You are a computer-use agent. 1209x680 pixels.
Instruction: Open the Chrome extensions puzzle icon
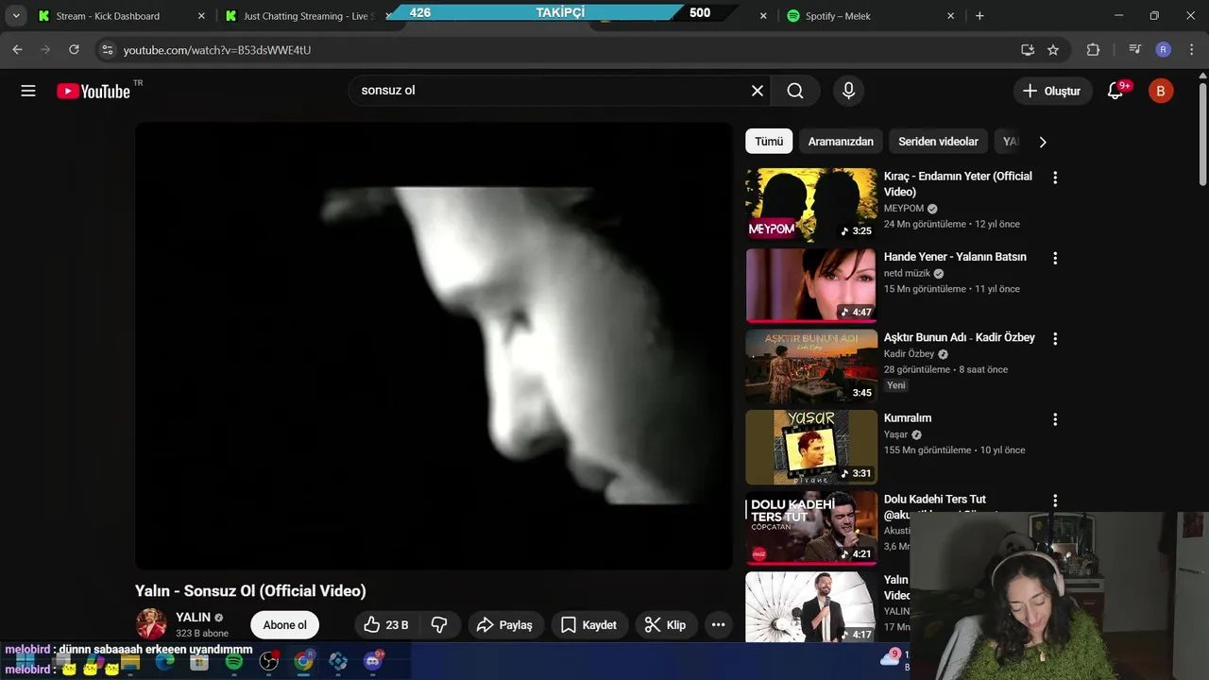click(1094, 49)
